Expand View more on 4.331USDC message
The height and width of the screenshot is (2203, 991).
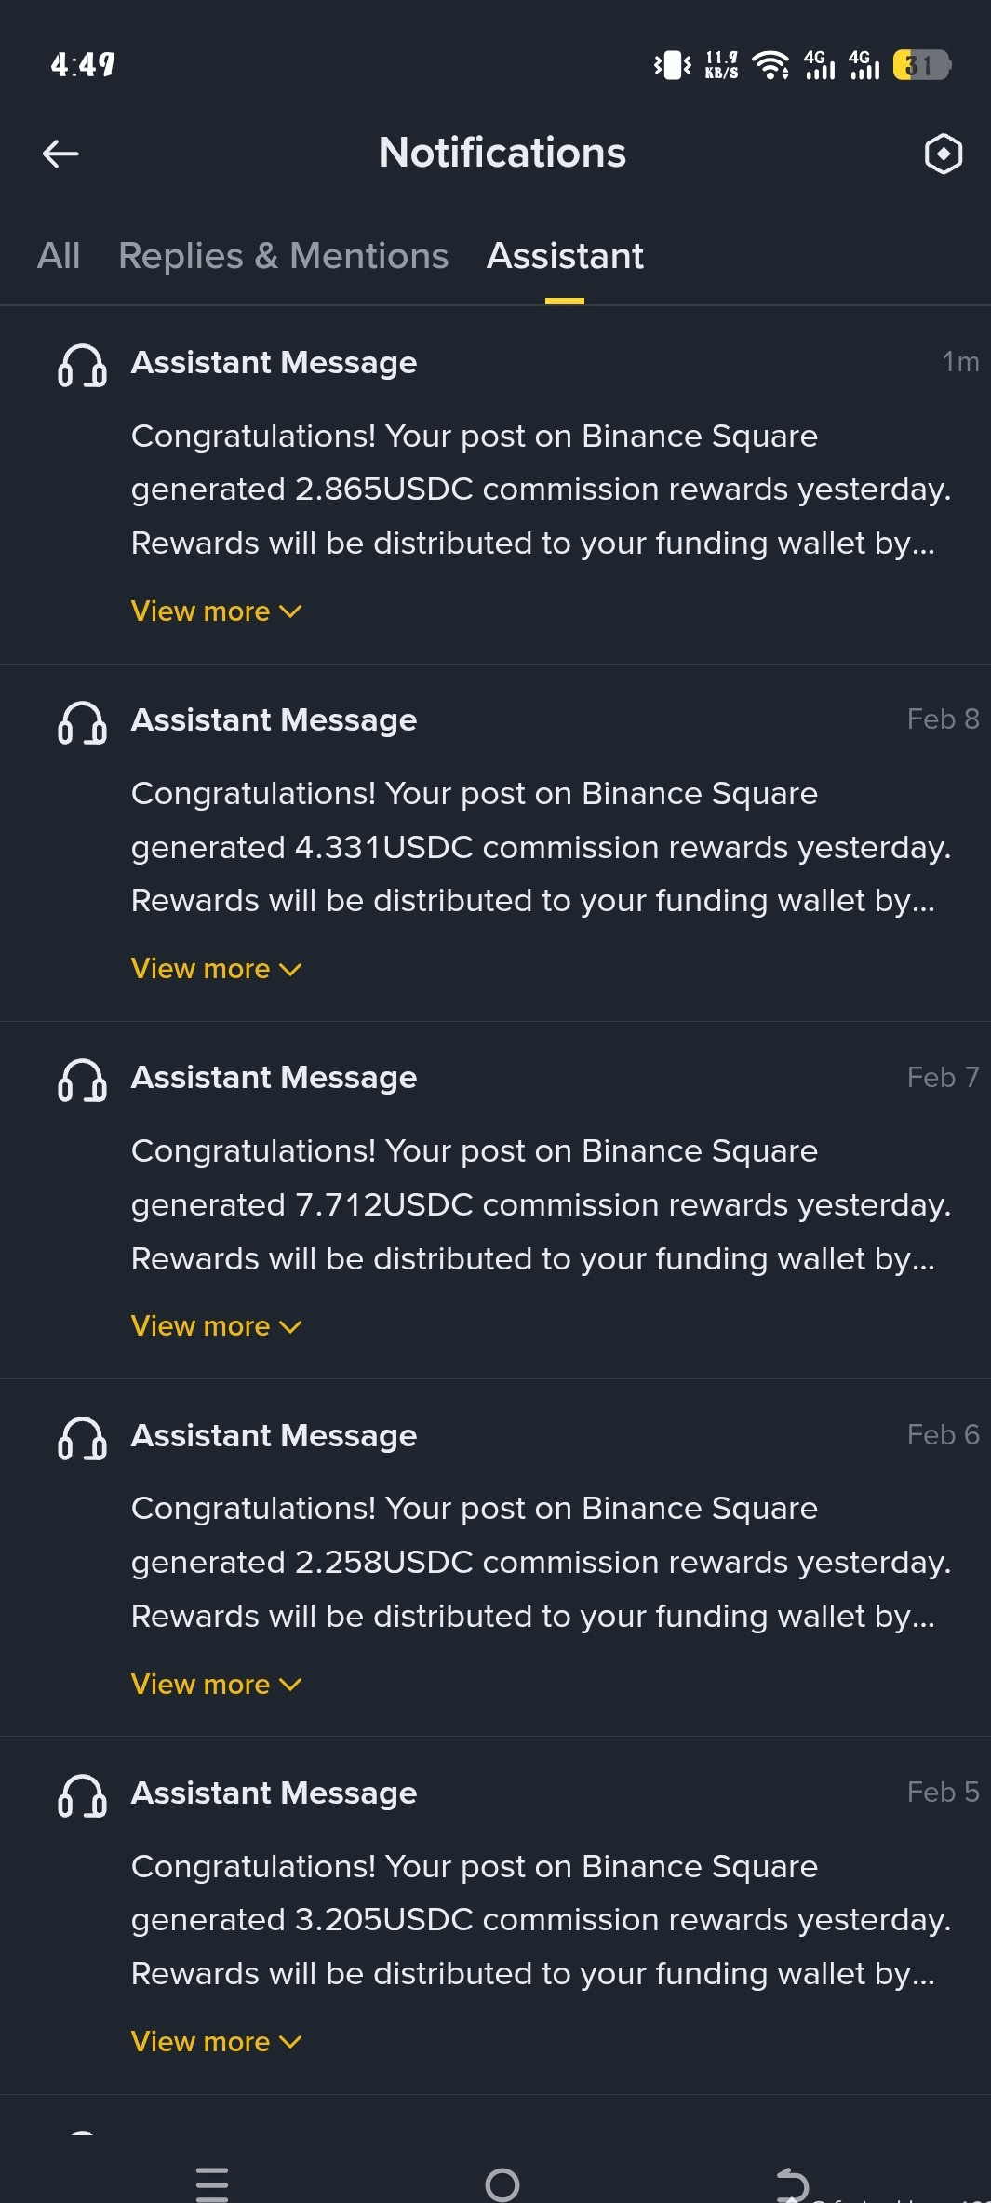click(x=216, y=969)
